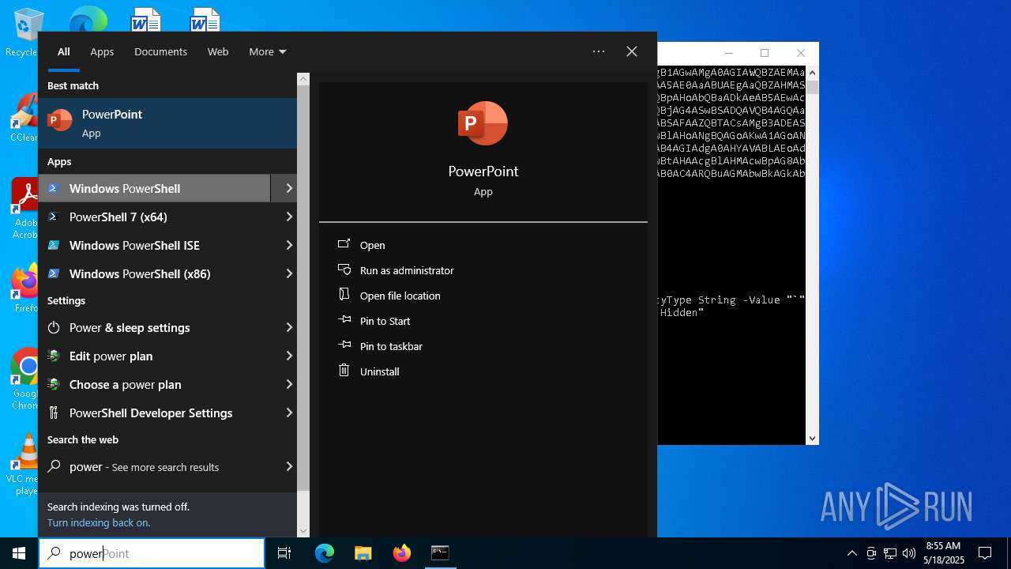The image size is (1011, 569).
Task: Expand PowerShell 7 (x64) options arrow
Action: point(288,217)
